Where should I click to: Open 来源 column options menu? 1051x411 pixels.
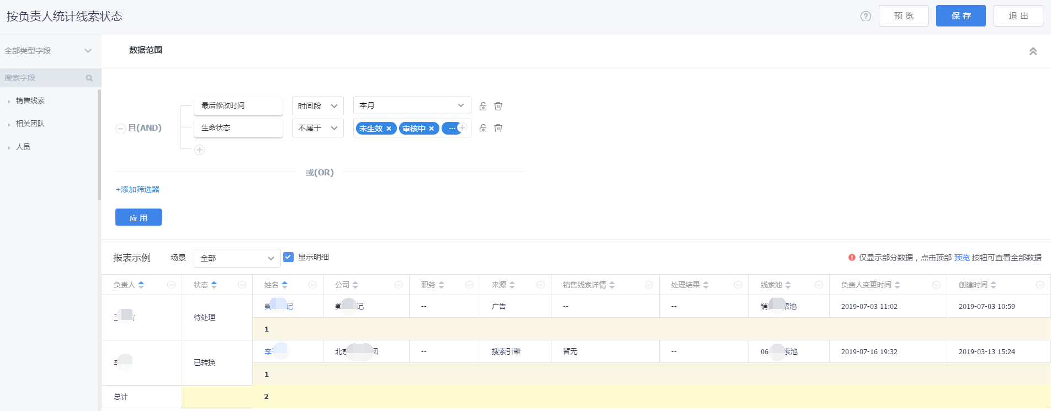pyautogui.click(x=541, y=285)
